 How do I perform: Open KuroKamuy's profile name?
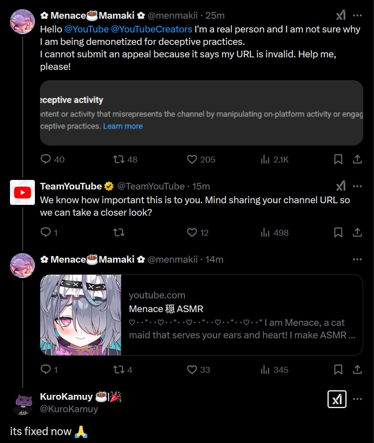[x=66, y=396]
